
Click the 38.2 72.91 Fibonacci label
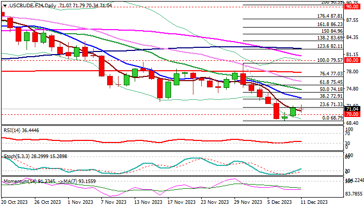point(330,97)
